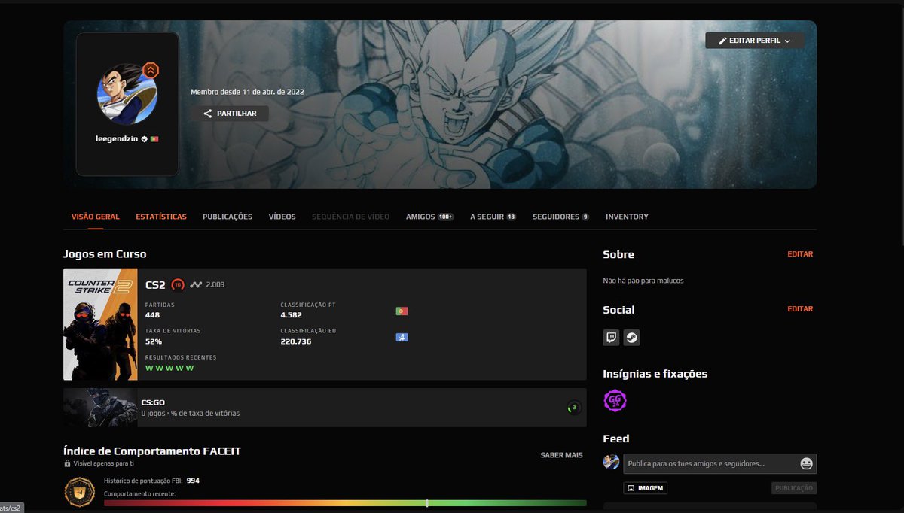Open the Twitch social link icon

pos(612,338)
